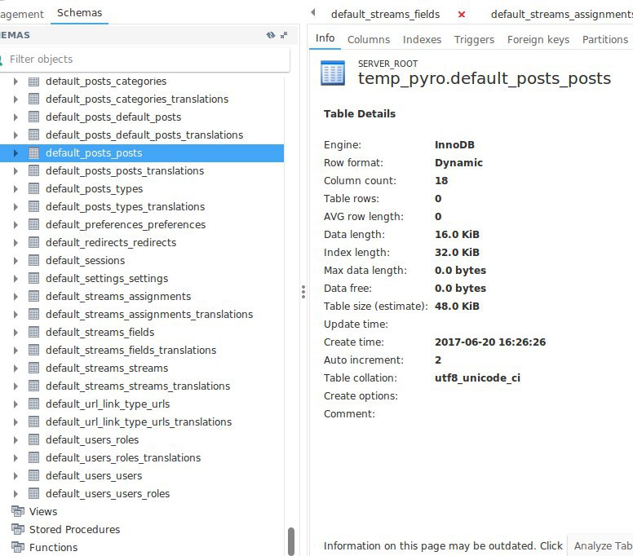Expand the default_users_users table node
633x556 pixels.
point(15,476)
